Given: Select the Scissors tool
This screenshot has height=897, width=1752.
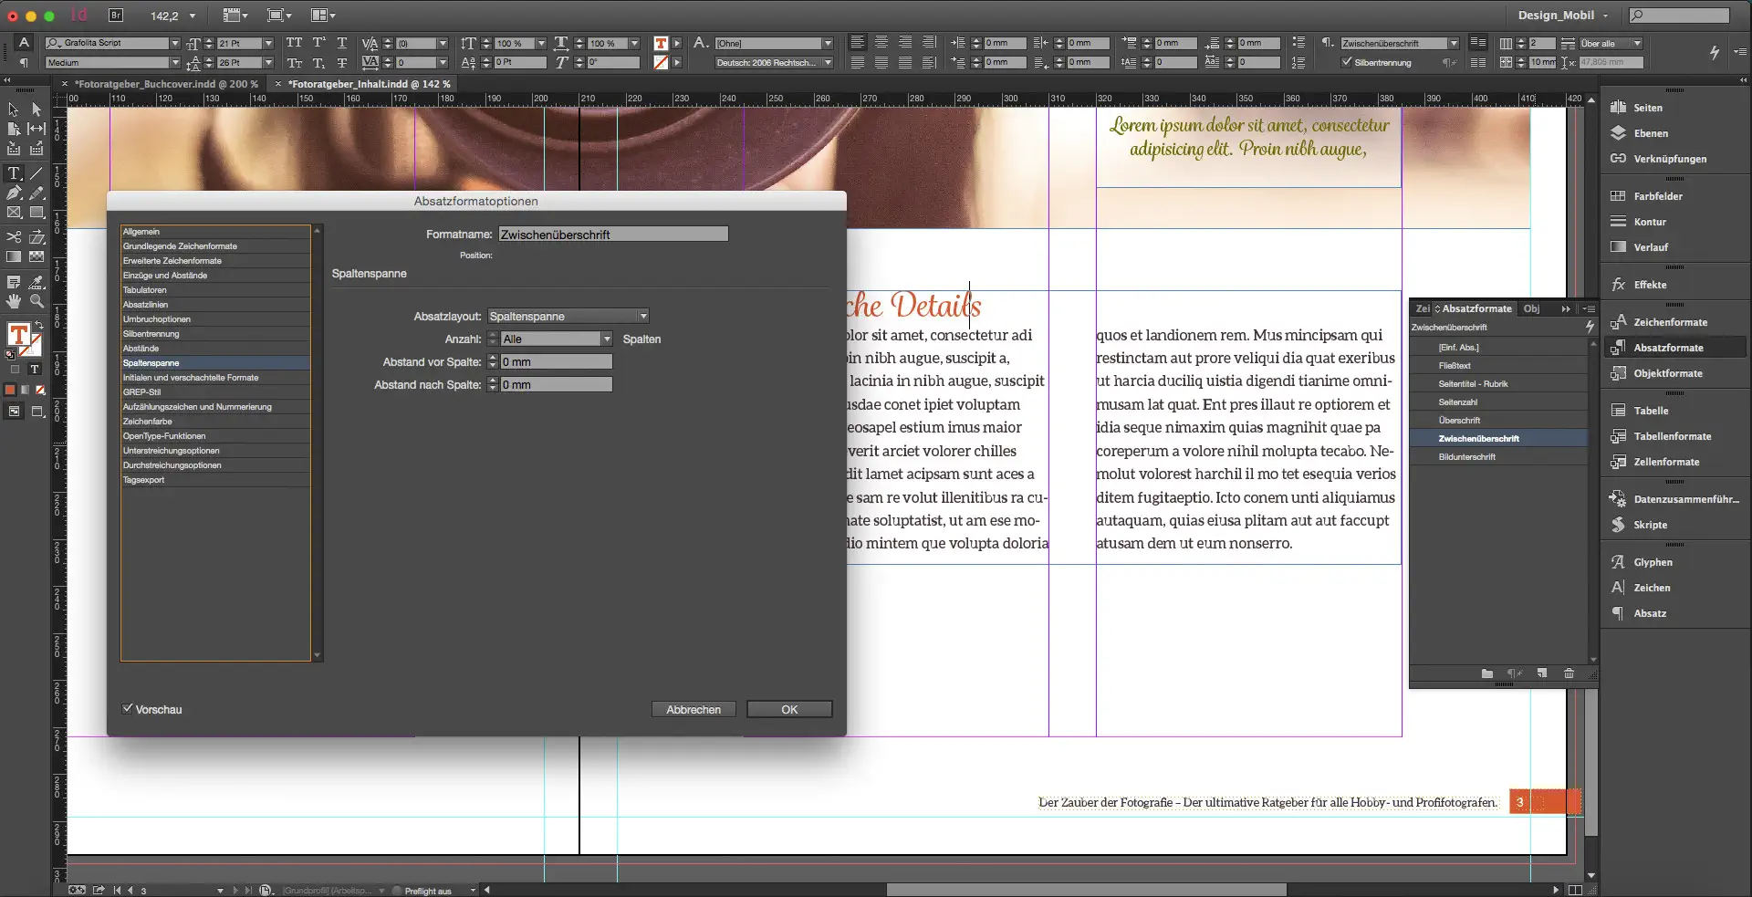Looking at the screenshot, I should coord(14,235).
